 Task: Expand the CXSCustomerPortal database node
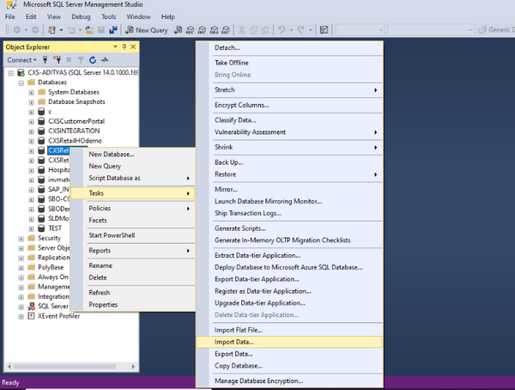[31, 122]
